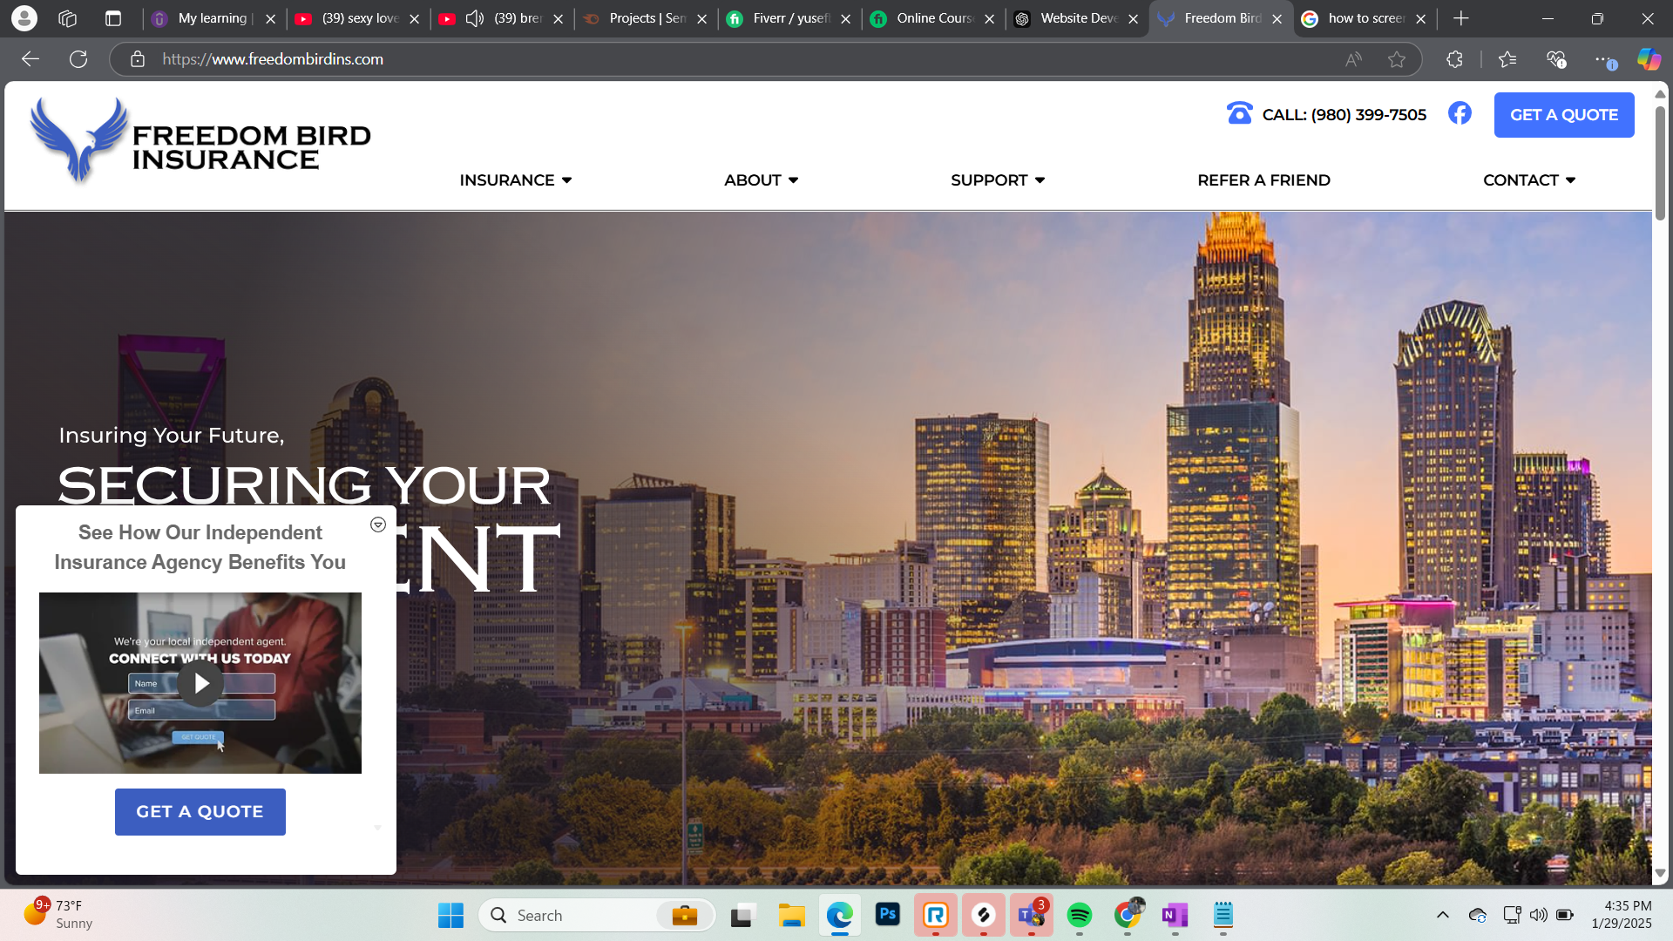The width and height of the screenshot is (1673, 941).
Task: Open browser Extensions puzzle icon
Action: 1454,59
